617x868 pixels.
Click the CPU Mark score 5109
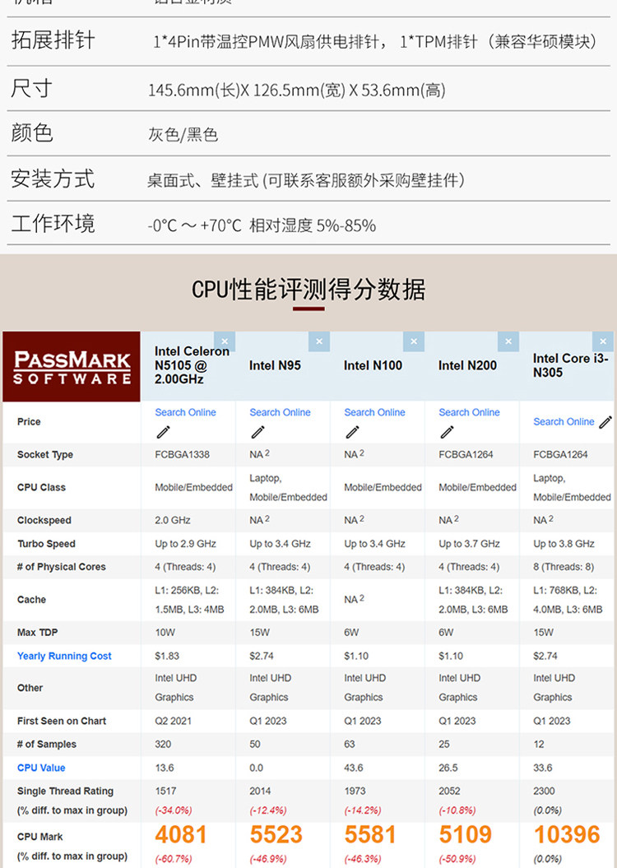(466, 835)
